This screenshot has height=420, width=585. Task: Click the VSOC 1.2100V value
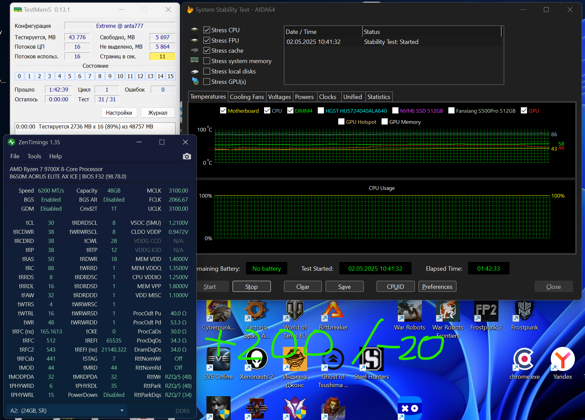[x=178, y=223]
